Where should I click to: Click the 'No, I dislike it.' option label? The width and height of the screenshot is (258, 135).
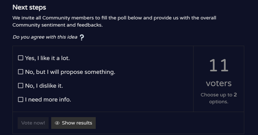44,86
